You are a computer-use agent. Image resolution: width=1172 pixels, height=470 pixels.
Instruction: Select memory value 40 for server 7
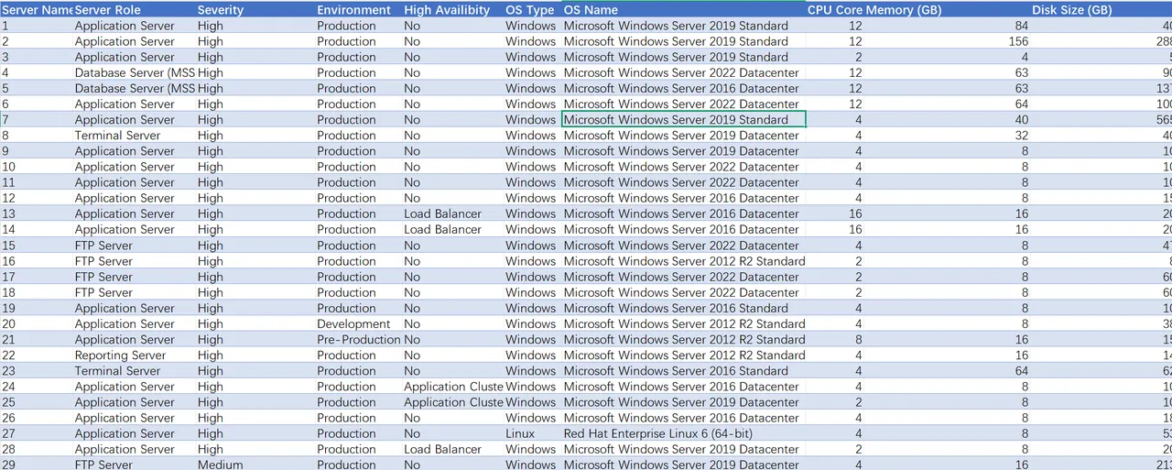948,120
